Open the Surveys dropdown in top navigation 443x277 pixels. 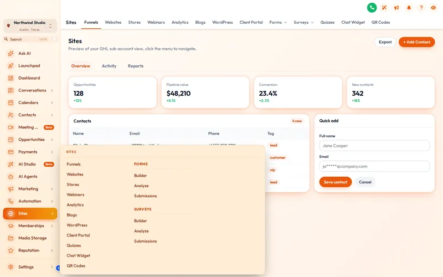pyautogui.click(x=303, y=22)
